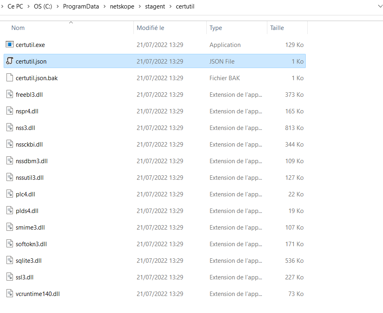Image resolution: width=383 pixels, height=313 pixels.
Task: Click the sort arrow above the Nom column
Action: [71, 23]
